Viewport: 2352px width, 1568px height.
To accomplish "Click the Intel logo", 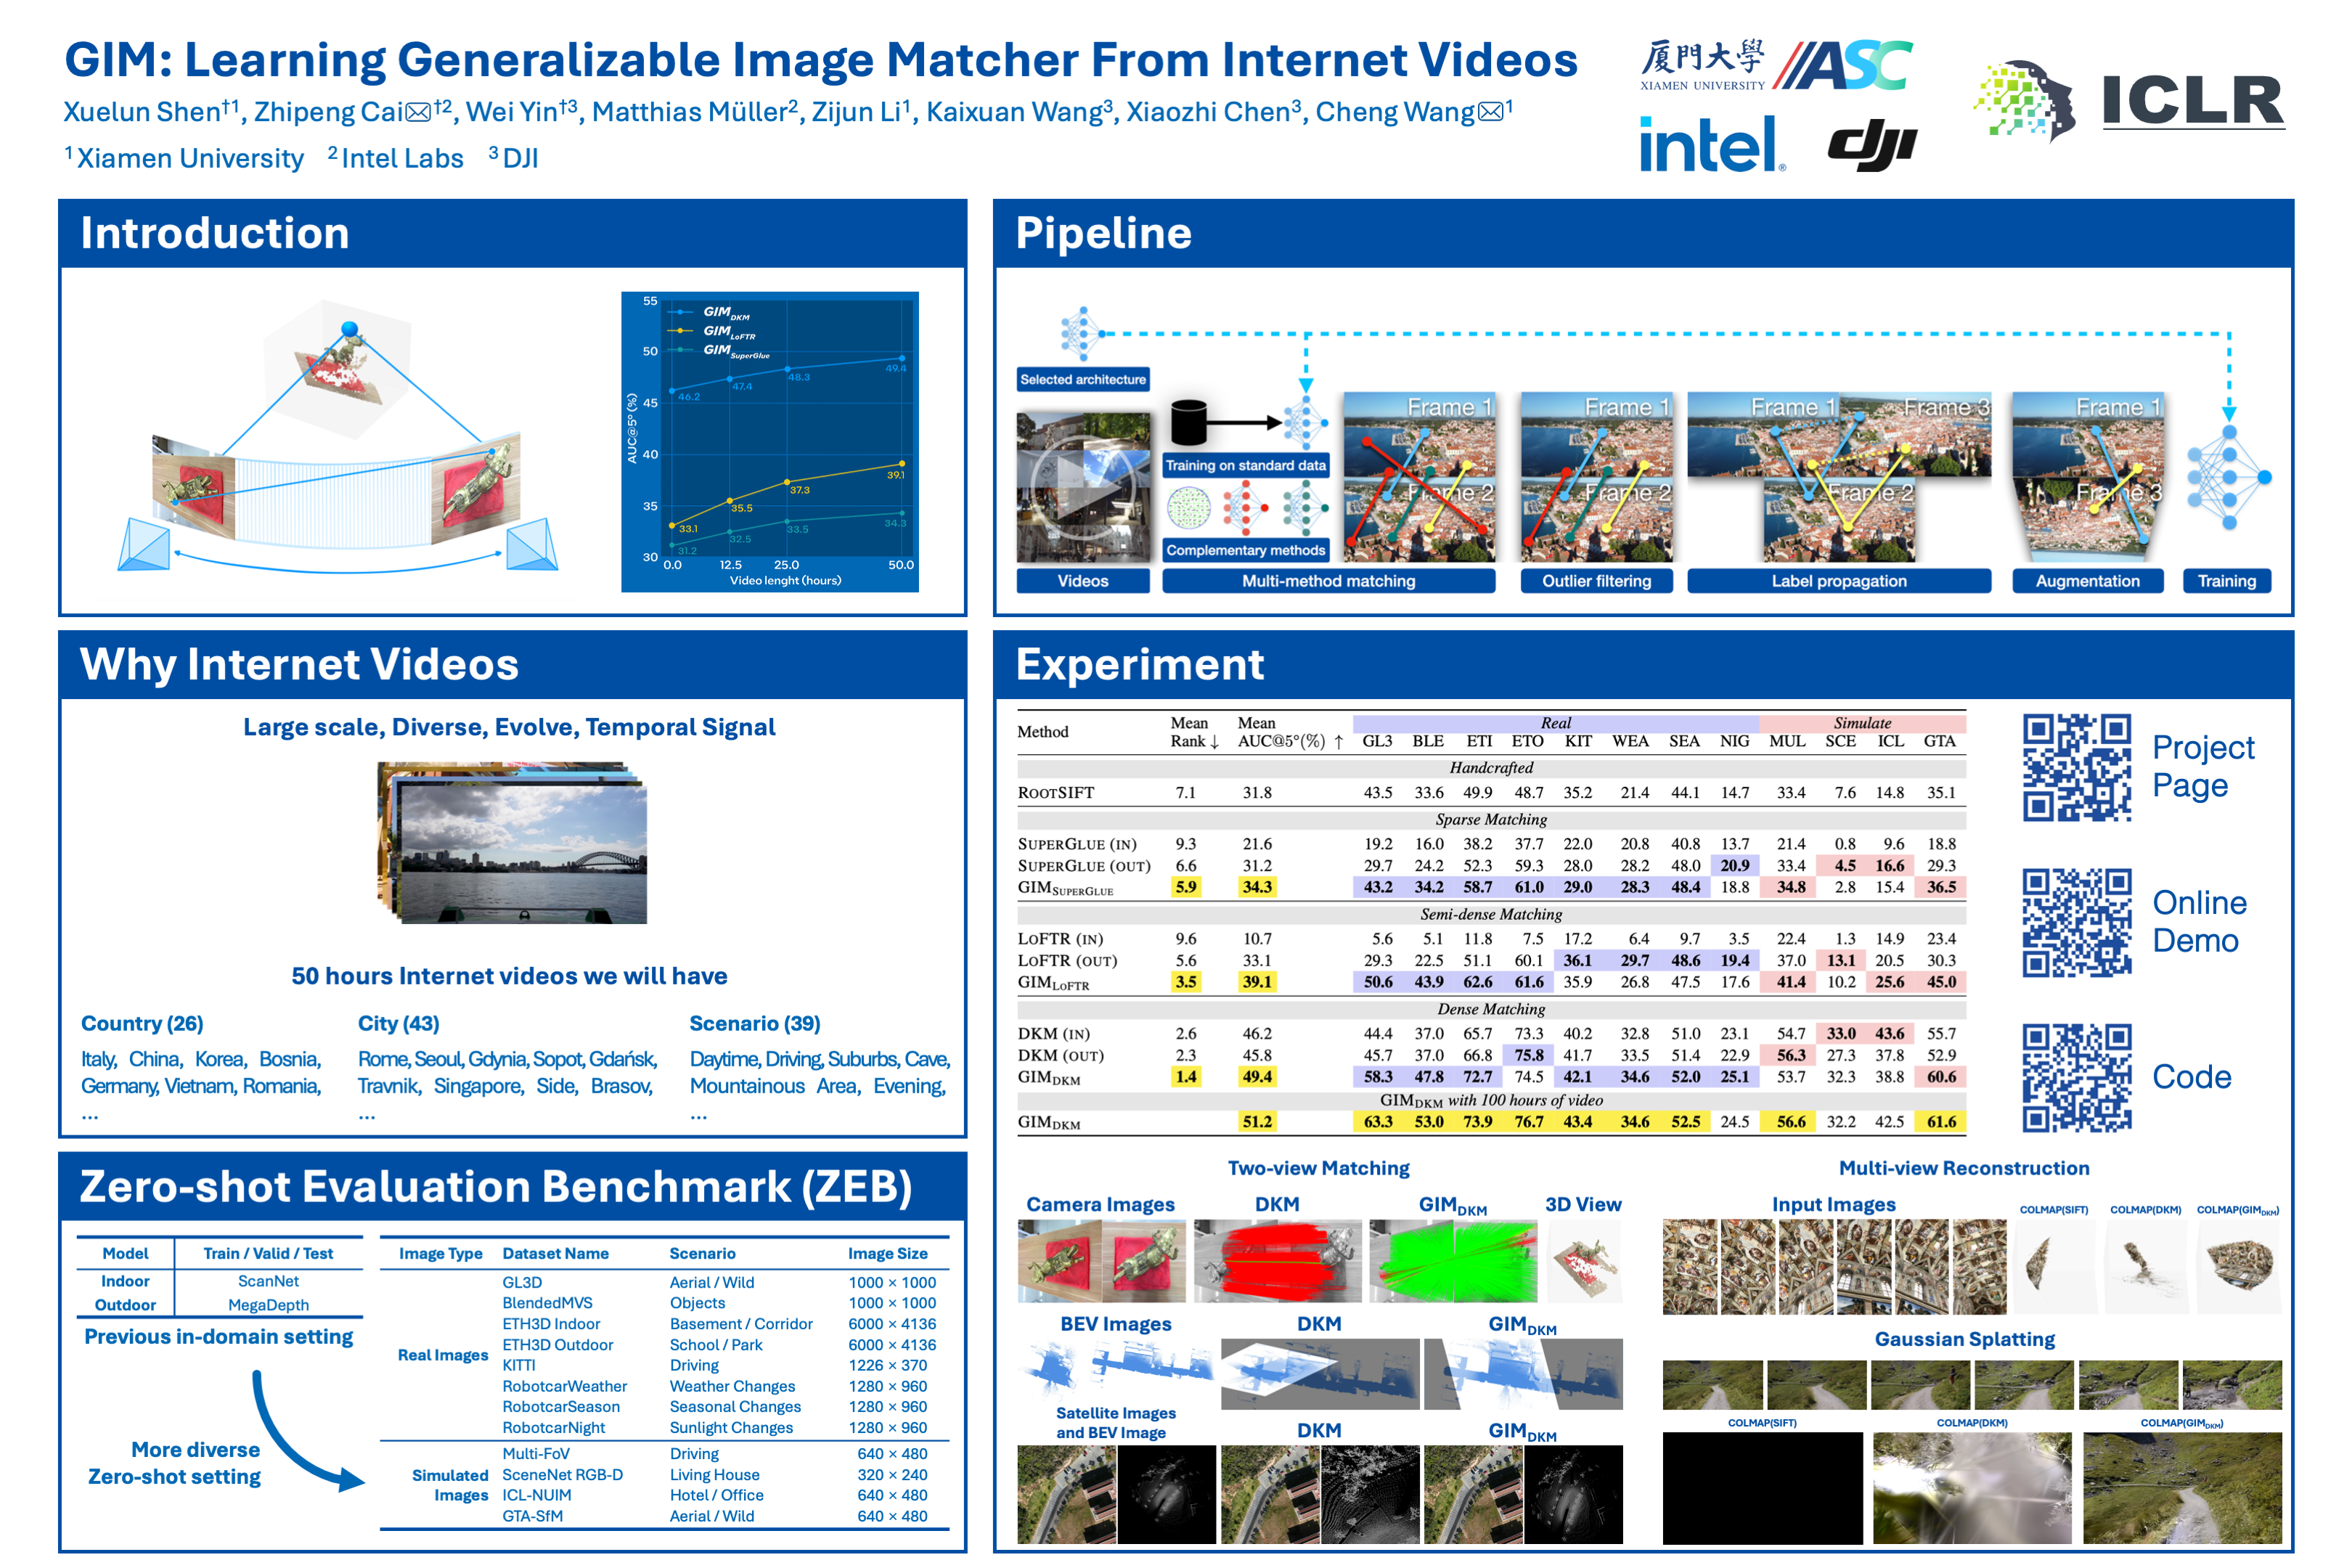I will coord(1710,145).
